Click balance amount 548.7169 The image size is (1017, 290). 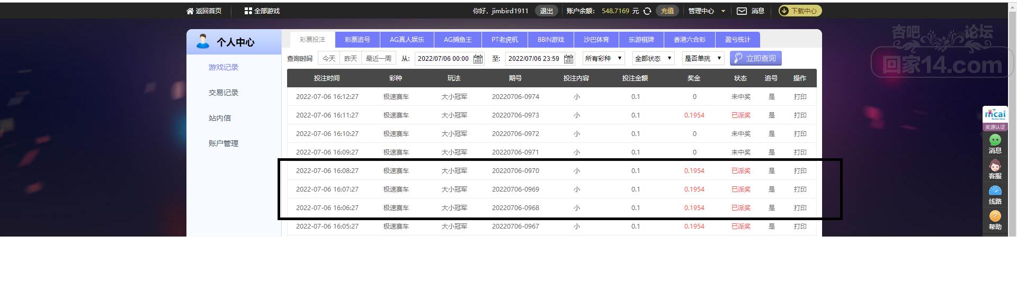(x=615, y=11)
